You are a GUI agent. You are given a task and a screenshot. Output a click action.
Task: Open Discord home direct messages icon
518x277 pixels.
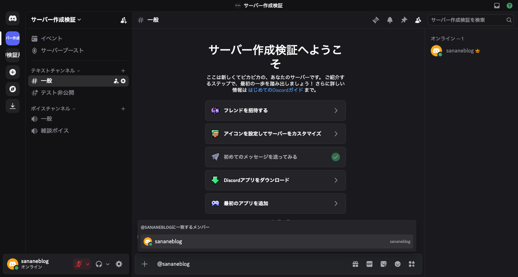[13, 18]
